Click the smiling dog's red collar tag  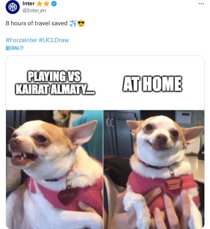[173, 185]
